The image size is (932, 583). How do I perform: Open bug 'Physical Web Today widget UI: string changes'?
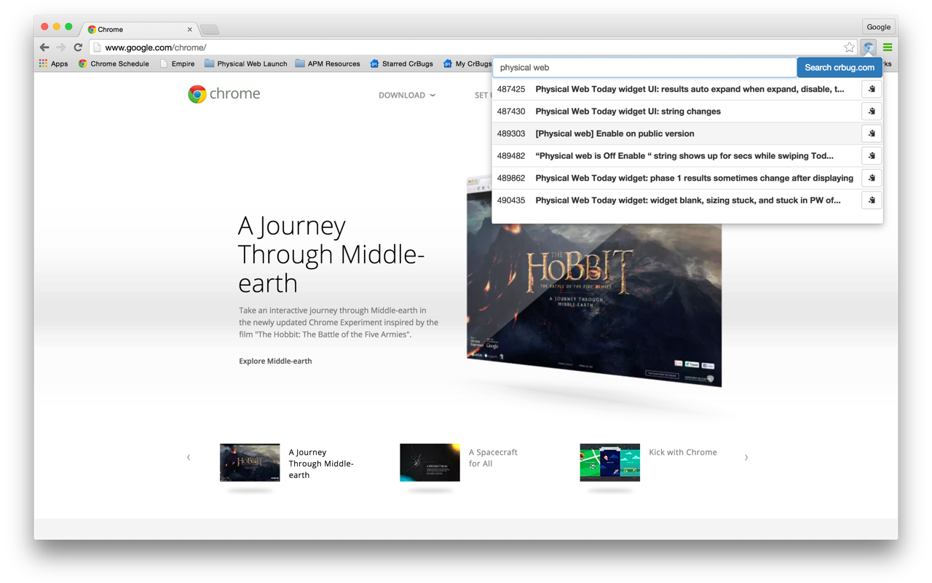click(x=628, y=111)
